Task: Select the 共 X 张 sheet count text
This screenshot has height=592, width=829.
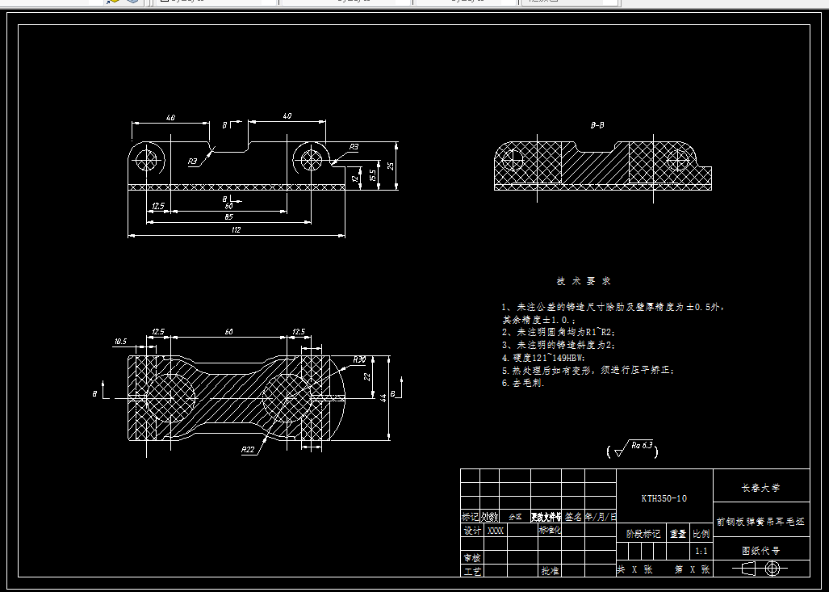Action: coord(635,569)
